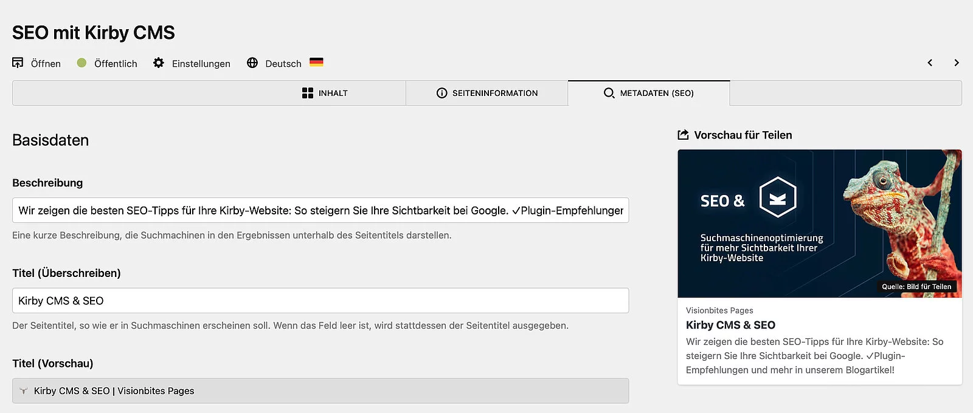
Task: Click preview card description text
Action: tap(815, 356)
